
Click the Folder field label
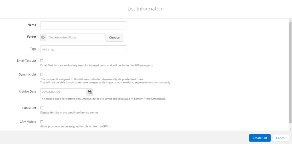pos(32,37)
